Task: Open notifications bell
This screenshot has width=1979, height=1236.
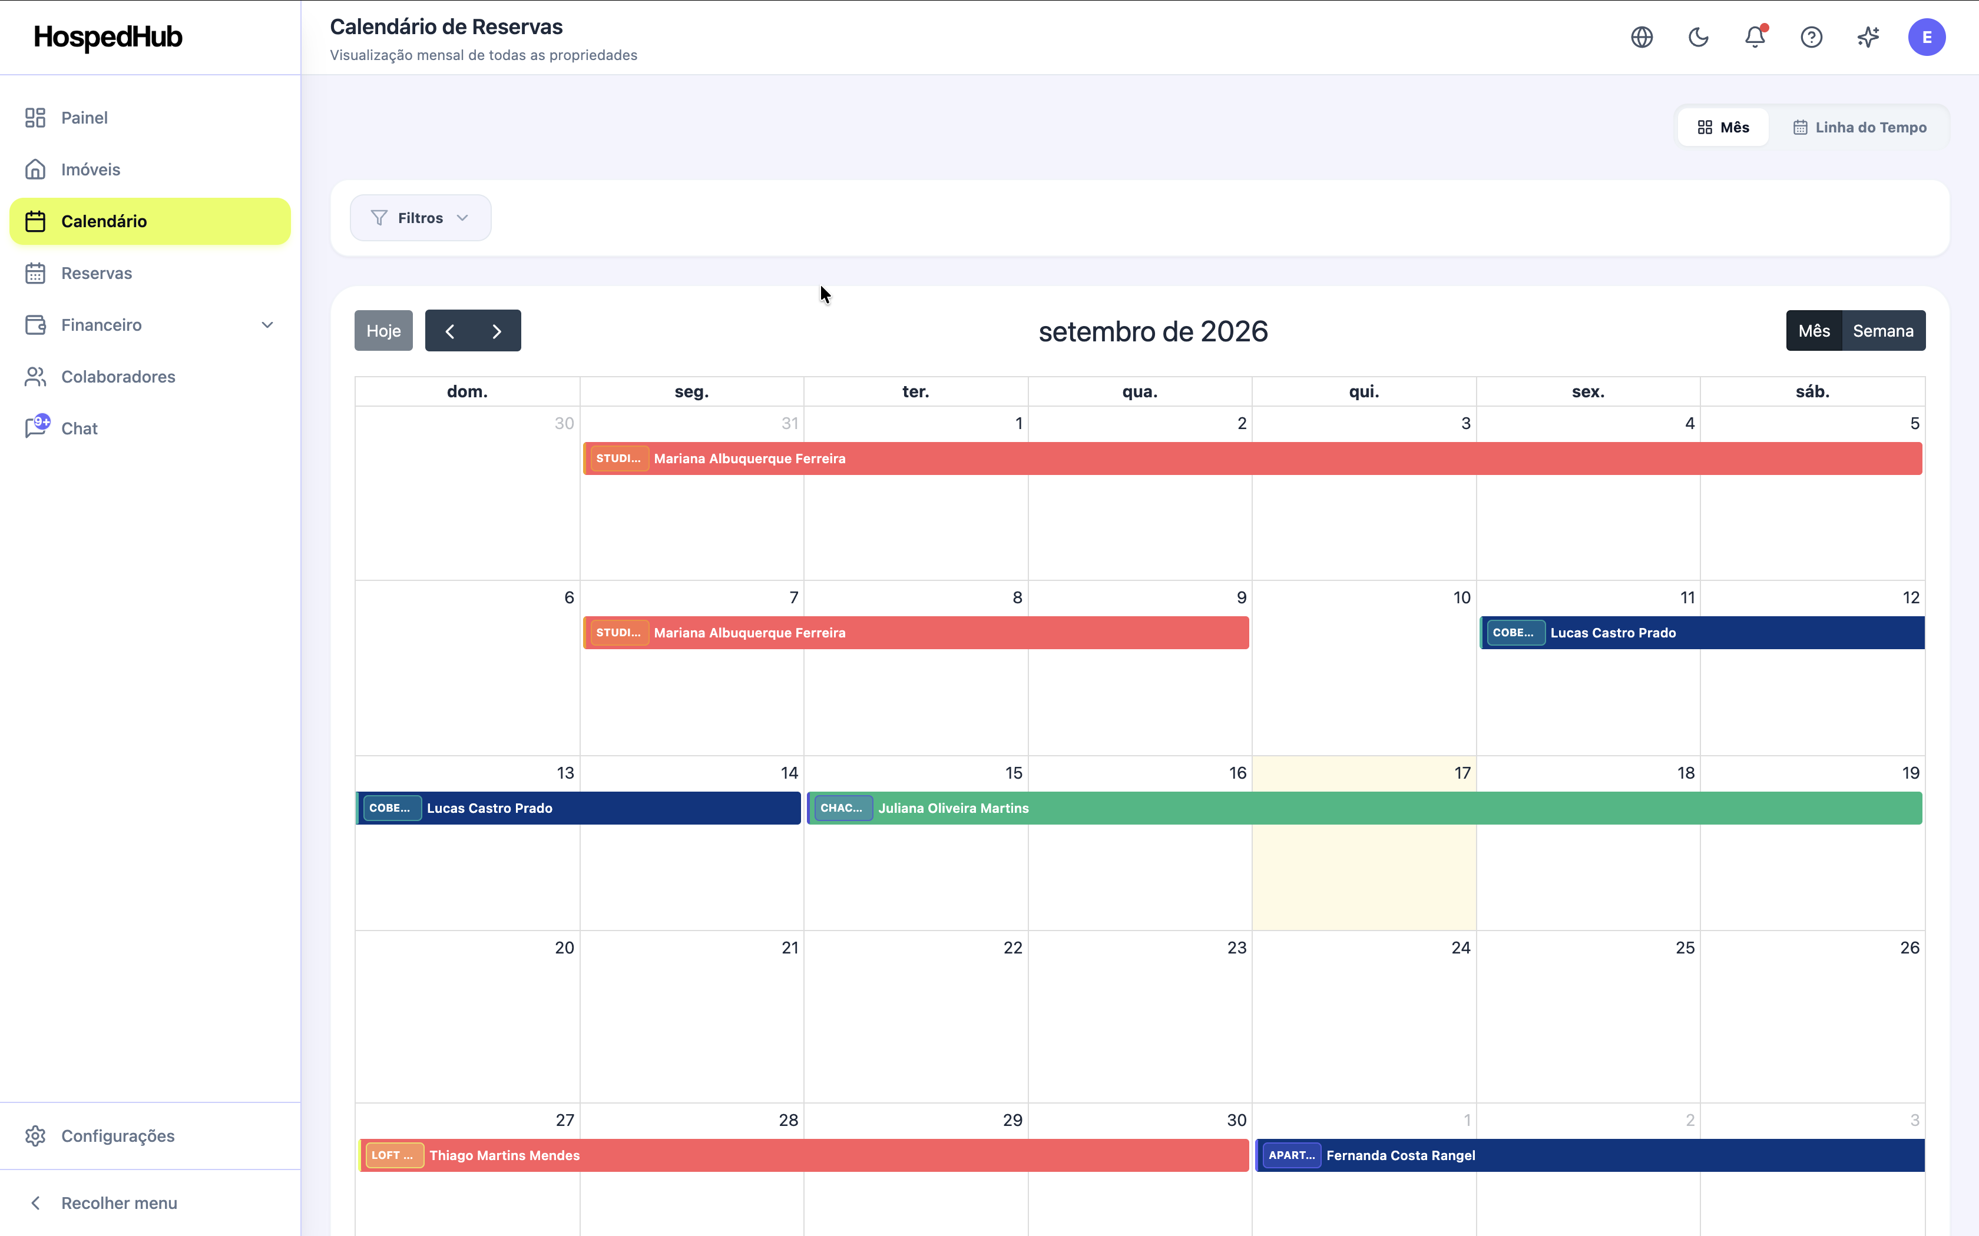Action: 1755,36
